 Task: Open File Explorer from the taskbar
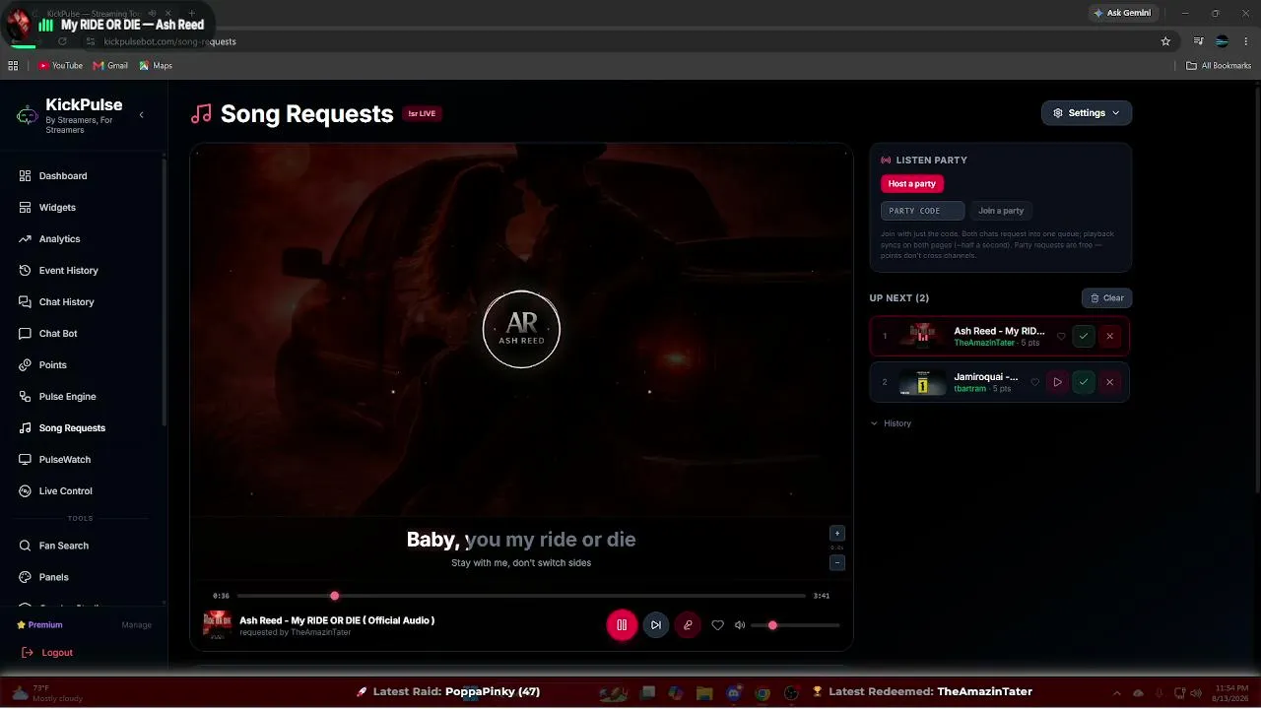pyautogui.click(x=705, y=693)
